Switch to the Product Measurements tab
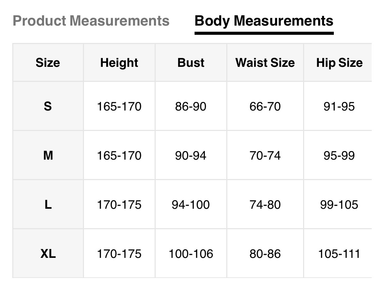384x293 pixels. (91, 21)
